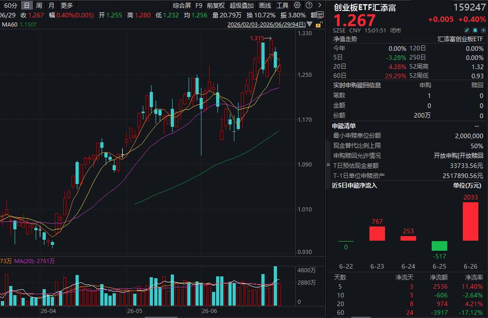Open date range dropdown triangle
This screenshot has height=318, width=488.
click(x=309, y=24)
